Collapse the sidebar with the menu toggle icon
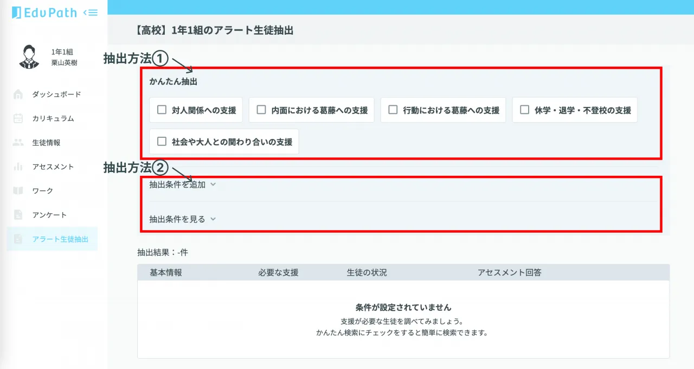 (x=91, y=12)
